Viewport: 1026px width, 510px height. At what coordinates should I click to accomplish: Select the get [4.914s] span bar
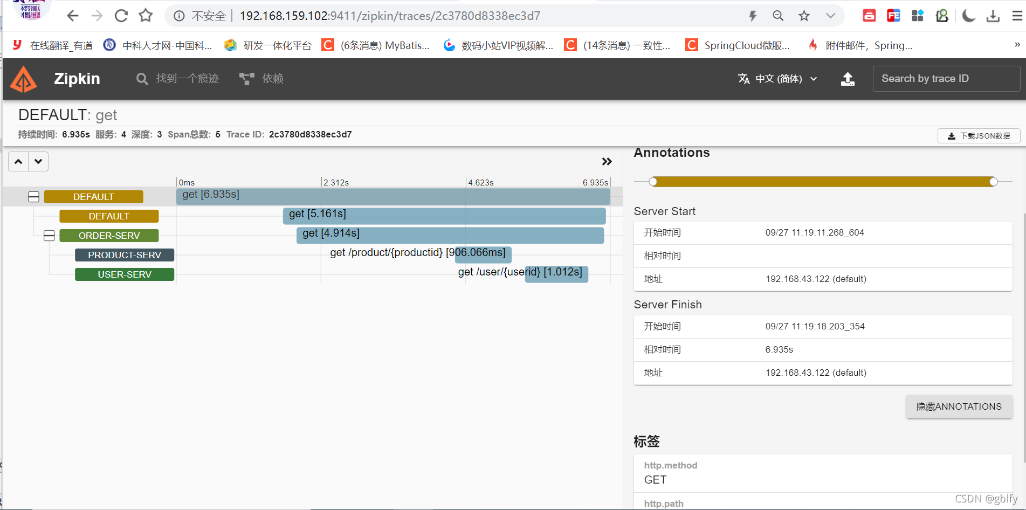coord(450,235)
